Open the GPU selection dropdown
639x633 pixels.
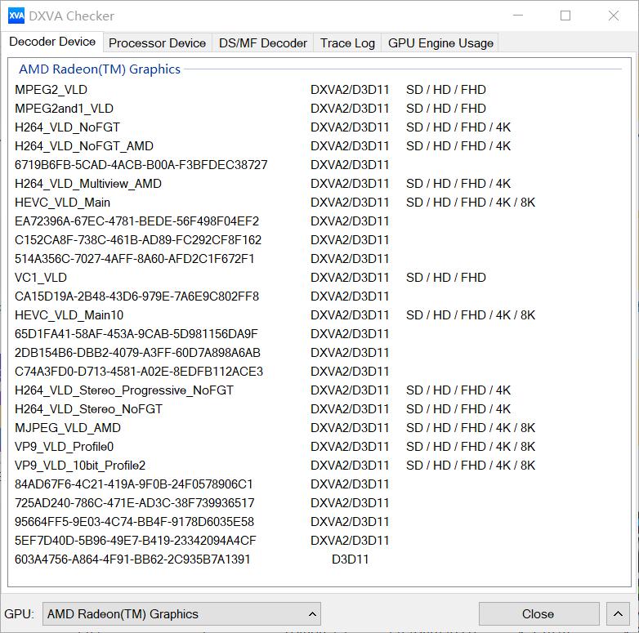pos(181,613)
